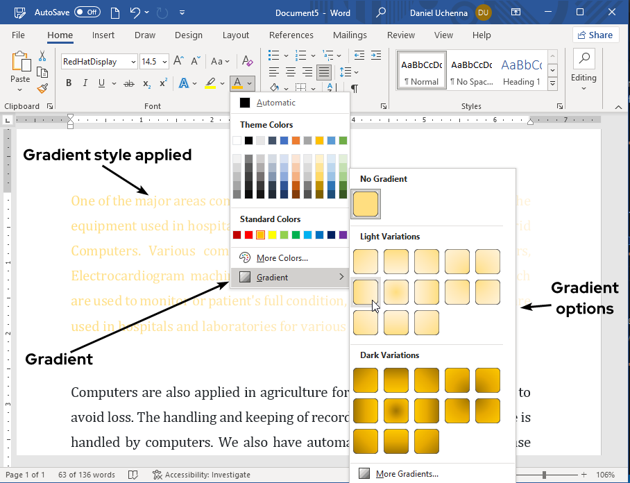
Task: Expand the font size dropdown
Action: click(164, 62)
